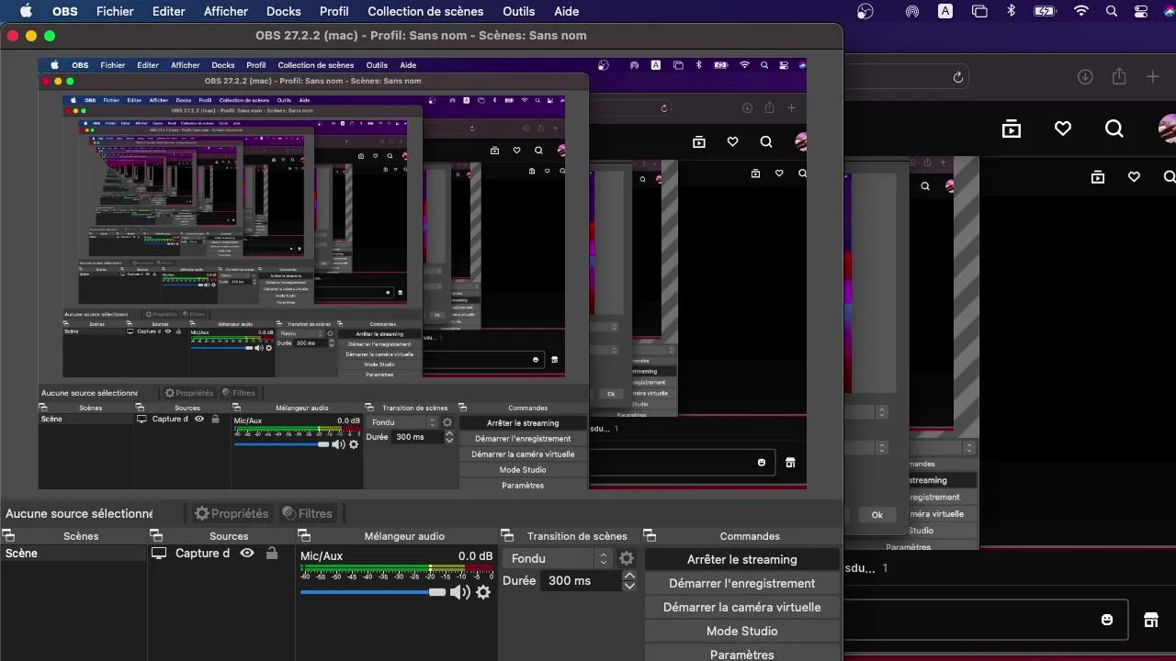Click large search icon on browser page header
The image size is (1176, 661).
click(x=1114, y=129)
